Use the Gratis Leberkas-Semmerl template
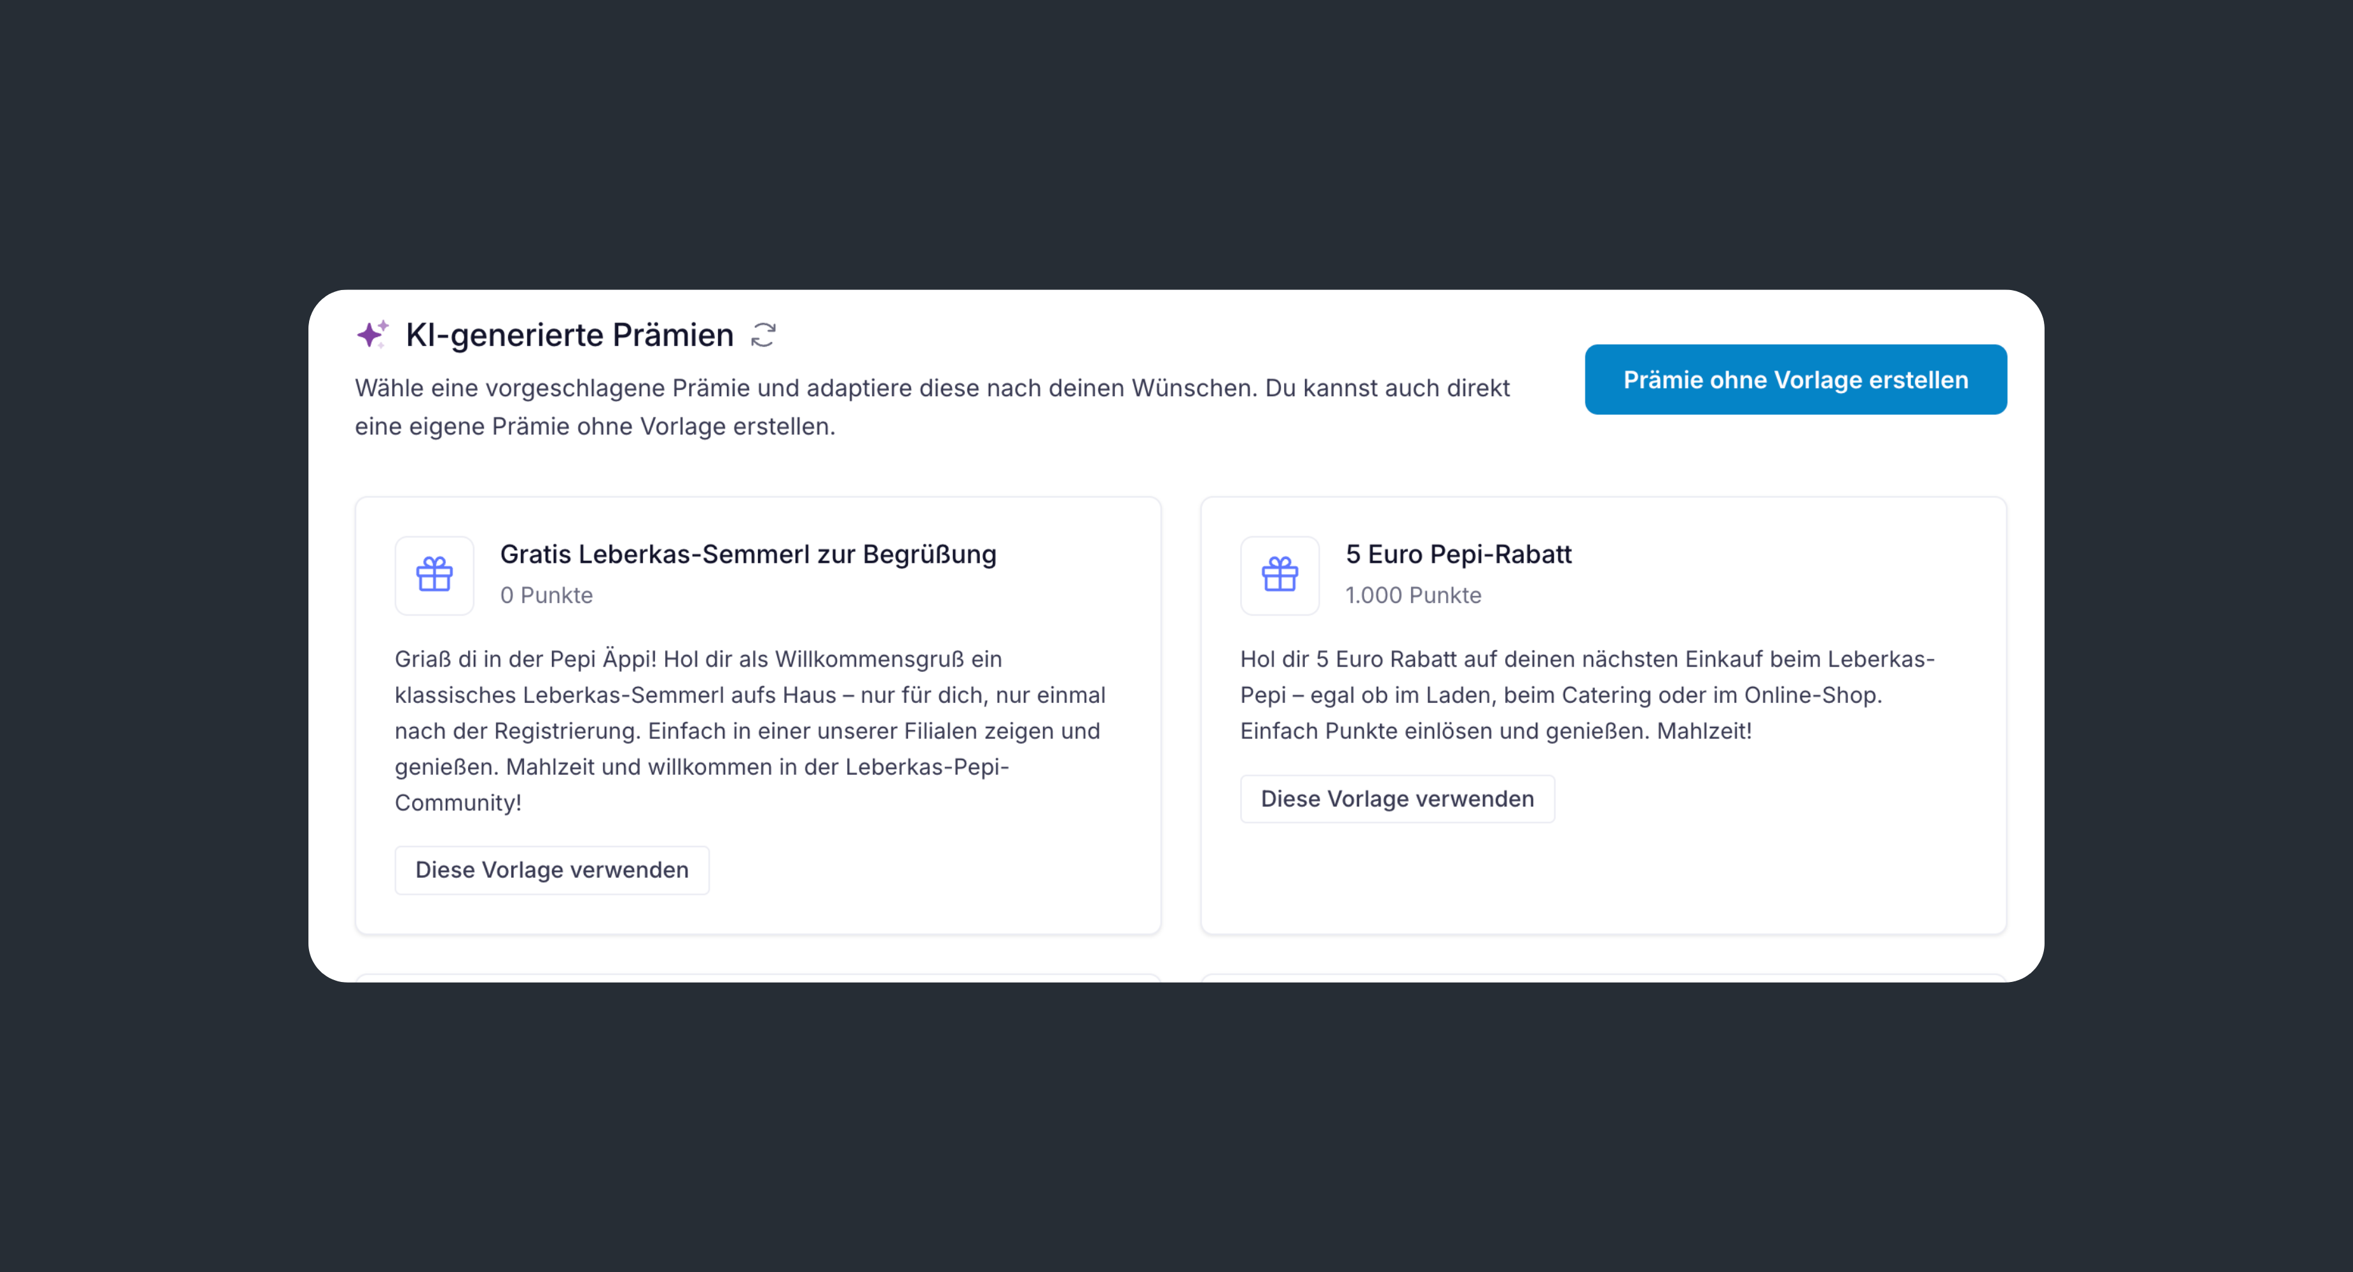Image resolution: width=2353 pixels, height=1272 pixels. 552,869
